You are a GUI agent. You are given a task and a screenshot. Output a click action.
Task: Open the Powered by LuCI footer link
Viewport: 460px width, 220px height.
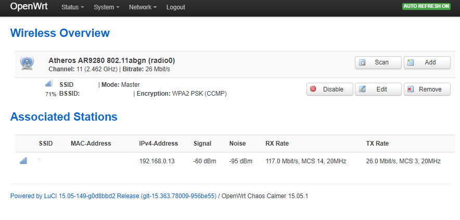click(113, 196)
